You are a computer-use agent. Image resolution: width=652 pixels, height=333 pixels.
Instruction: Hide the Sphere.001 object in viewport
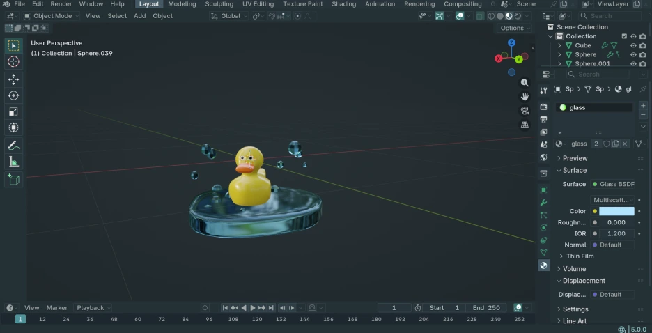click(x=633, y=63)
